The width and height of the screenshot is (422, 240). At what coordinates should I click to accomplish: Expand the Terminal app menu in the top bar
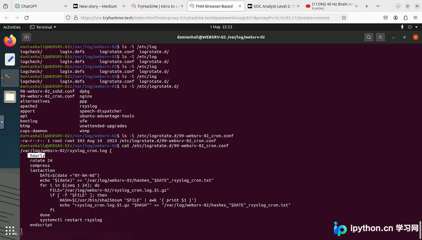pyautogui.click(x=43, y=27)
